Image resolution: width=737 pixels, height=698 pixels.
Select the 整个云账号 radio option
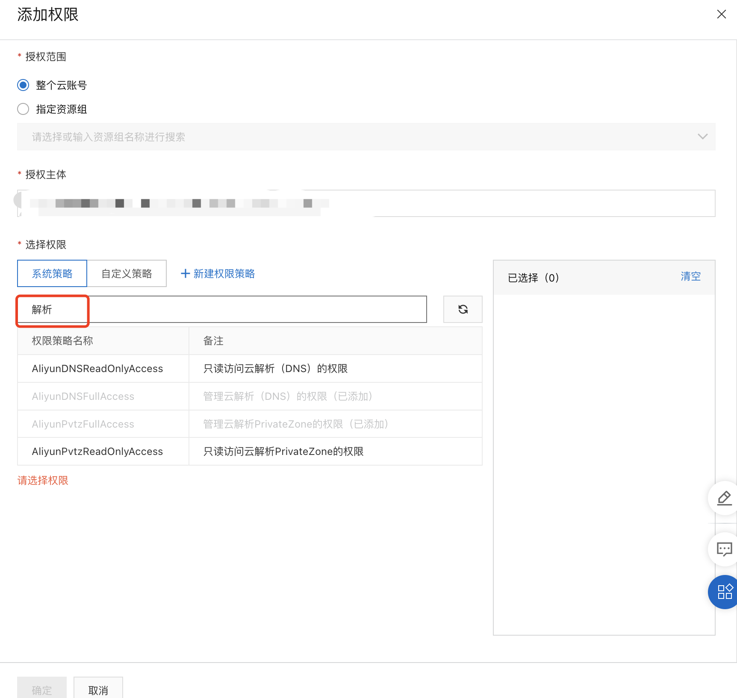tap(23, 85)
